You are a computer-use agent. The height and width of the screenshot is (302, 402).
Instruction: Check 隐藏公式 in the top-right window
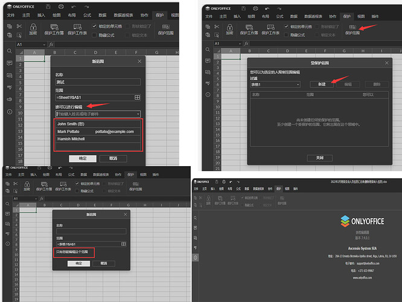click(286, 35)
